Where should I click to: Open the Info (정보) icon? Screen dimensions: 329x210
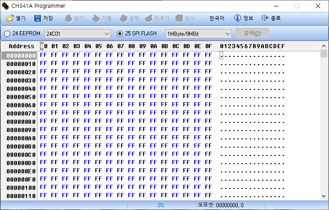tap(237, 18)
